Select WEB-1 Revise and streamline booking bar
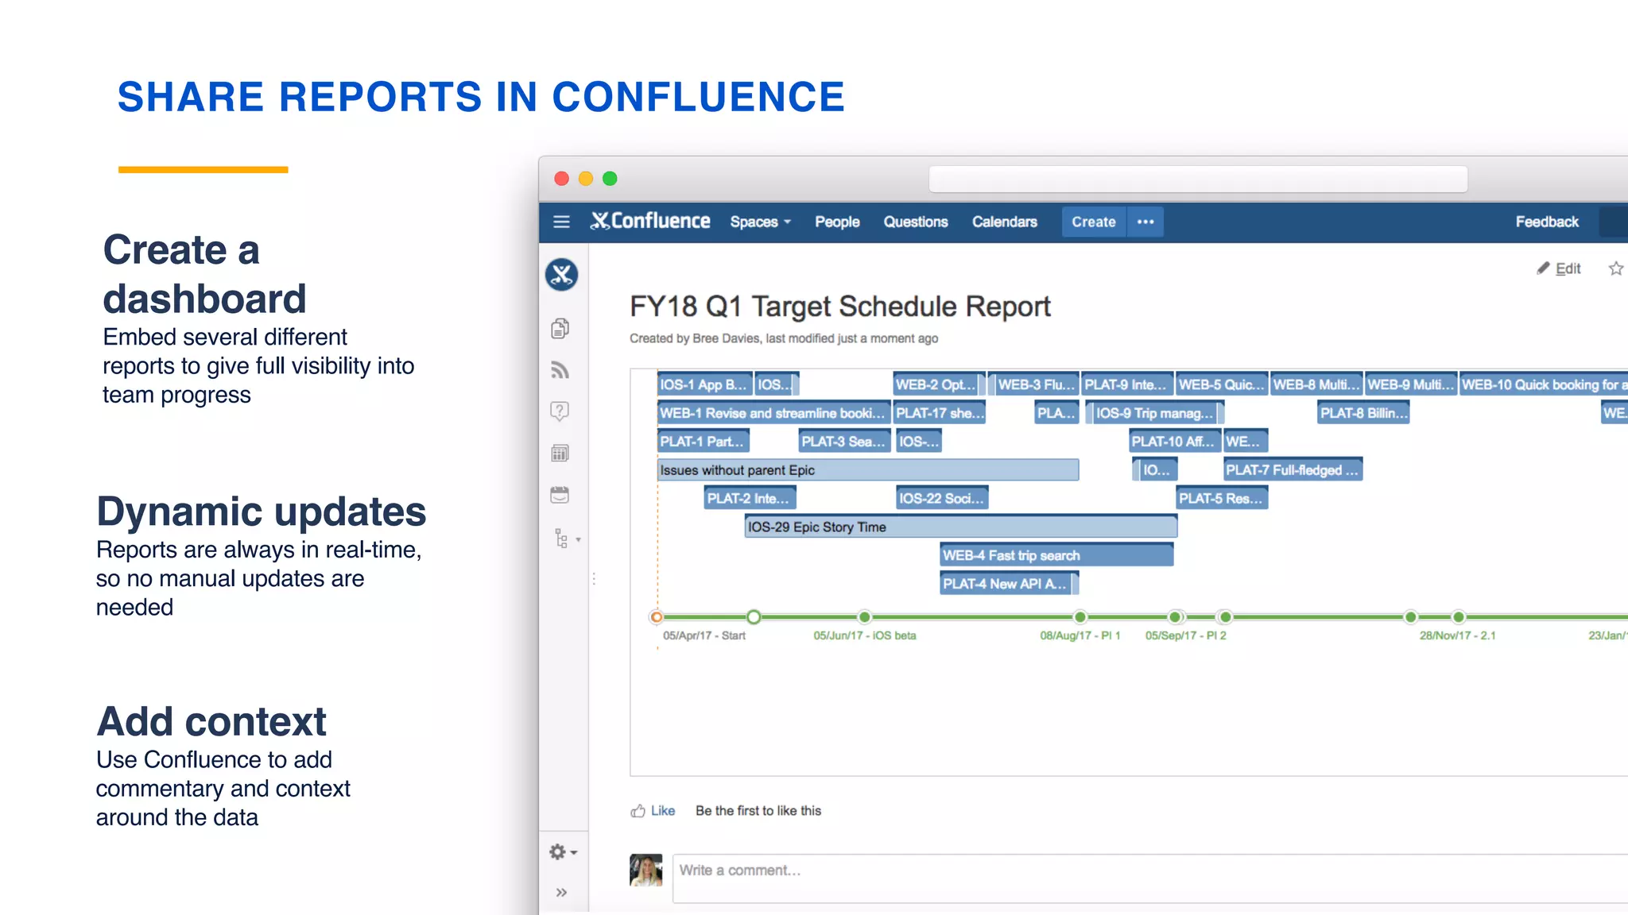Viewport: 1628px width, 915px height. (773, 413)
